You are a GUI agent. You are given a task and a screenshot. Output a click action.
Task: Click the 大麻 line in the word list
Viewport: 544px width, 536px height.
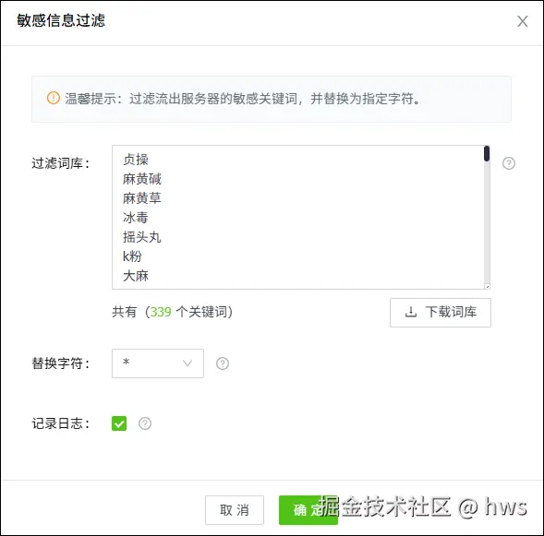tap(136, 276)
